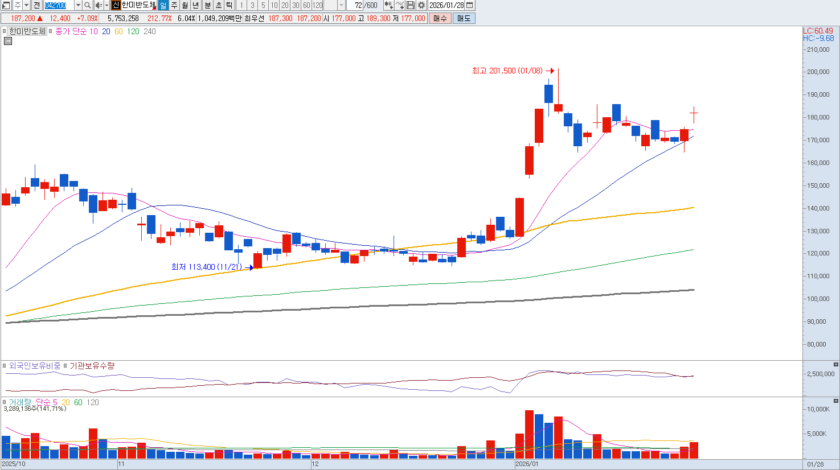Open chart settings gear icon

[421, 5]
